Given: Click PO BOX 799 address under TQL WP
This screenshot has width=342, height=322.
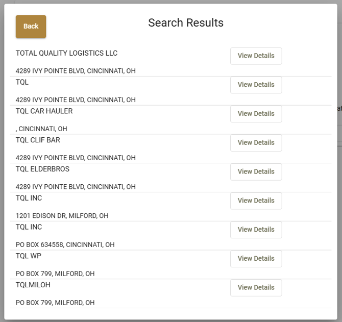Looking at the screenshot, I should click(x=55, y=274).
